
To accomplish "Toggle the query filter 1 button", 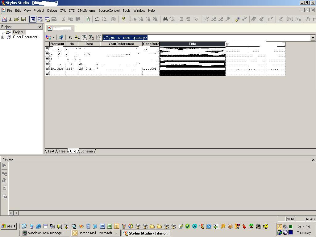I will pos(84,37).
